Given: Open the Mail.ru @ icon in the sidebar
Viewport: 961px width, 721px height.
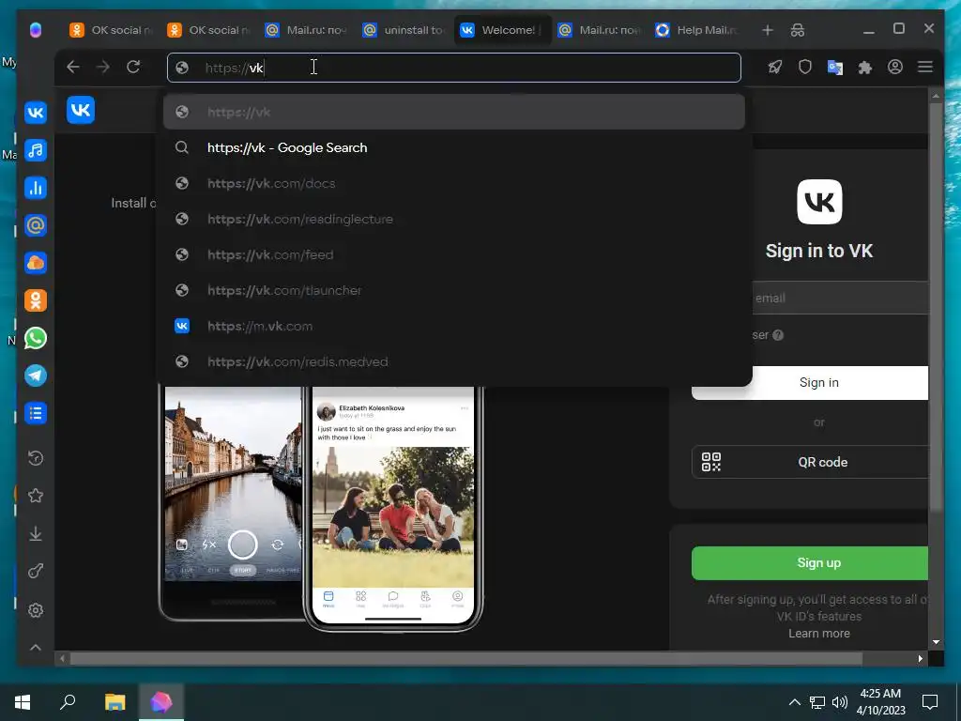Looking at the screenshot, I should (36, 225).
